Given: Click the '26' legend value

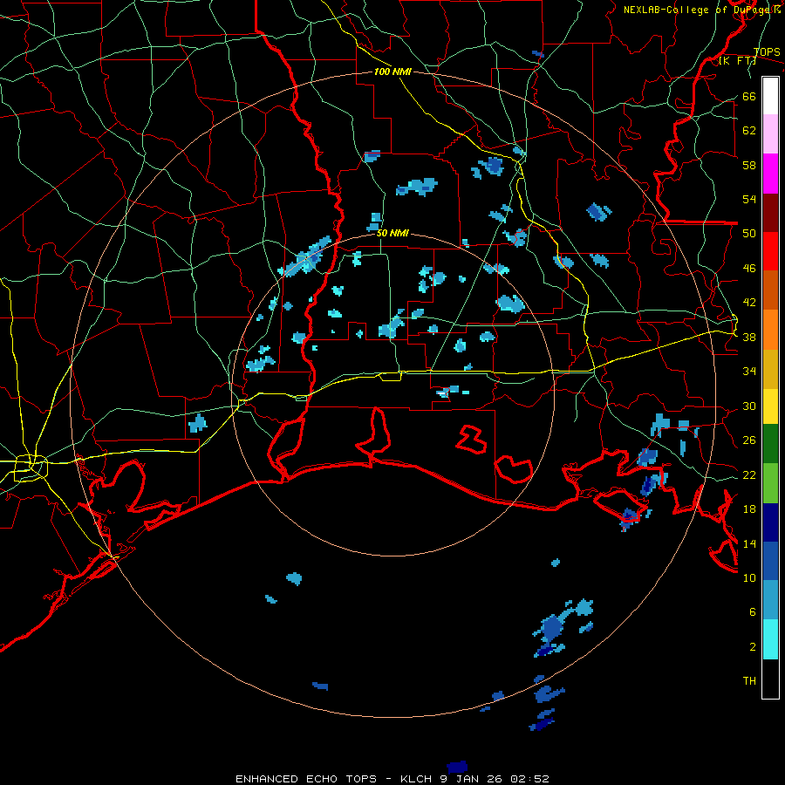Looking at the screenshot, I should click(x=749, y=440).
